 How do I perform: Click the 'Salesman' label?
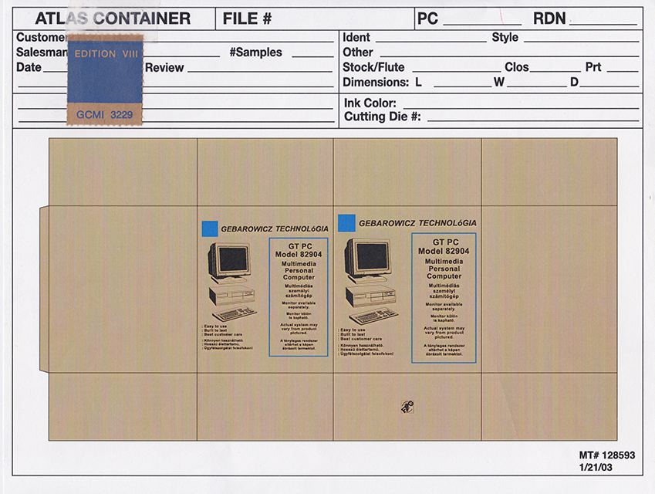click(x=42, y=52)
